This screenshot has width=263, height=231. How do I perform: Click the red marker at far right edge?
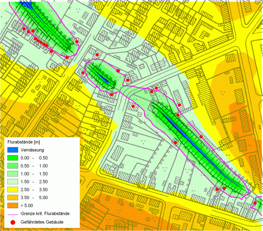[x=255, y=203]
